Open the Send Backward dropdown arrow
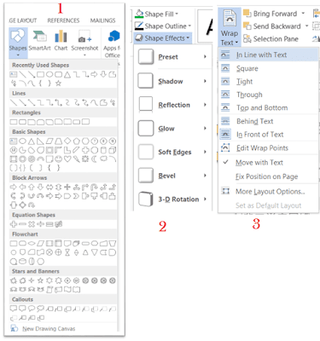Viewport: 320px width, 341px height. tap(306, 26)
